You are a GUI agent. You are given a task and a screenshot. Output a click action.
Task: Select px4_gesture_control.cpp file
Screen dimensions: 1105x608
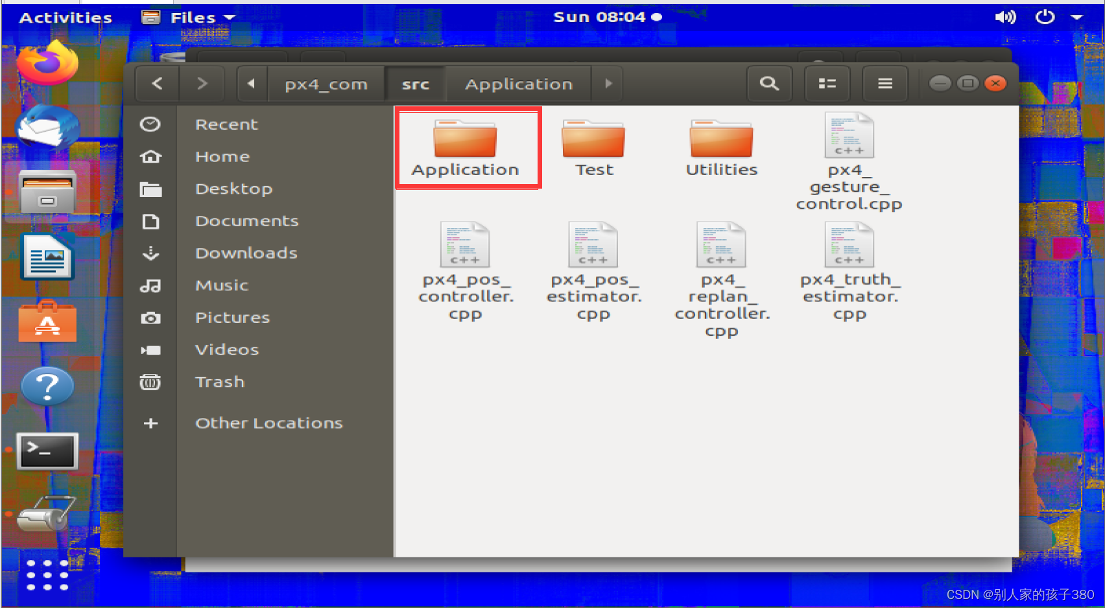[850, 162]
